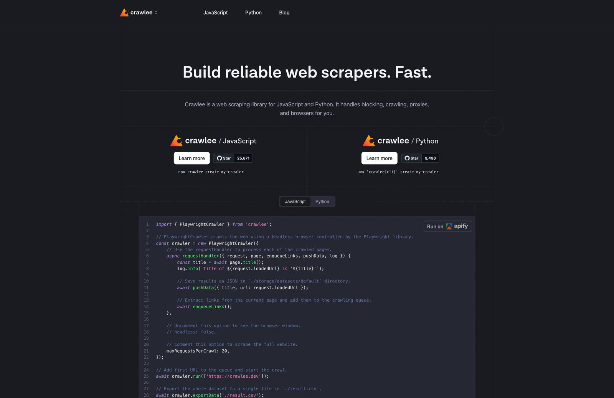
Task: Click the 'Build reliable web scrapers. Fast.' heading
Action: point(307,72)
